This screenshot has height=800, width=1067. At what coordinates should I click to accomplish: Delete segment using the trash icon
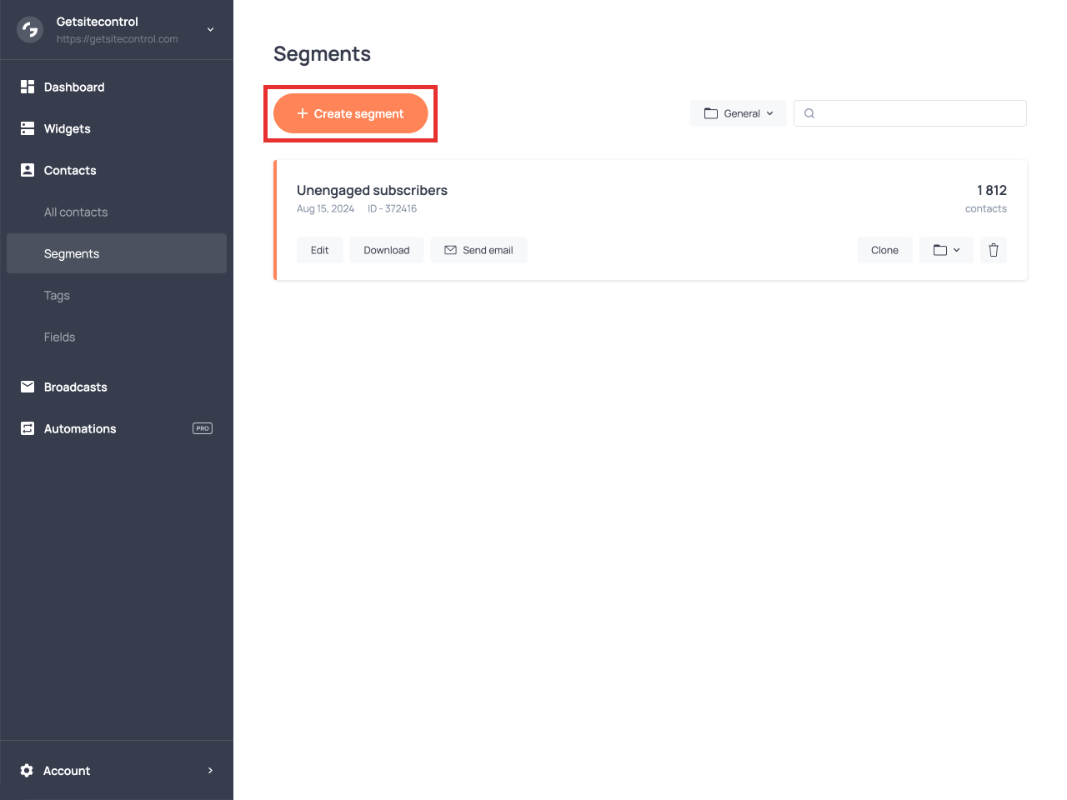993,250
